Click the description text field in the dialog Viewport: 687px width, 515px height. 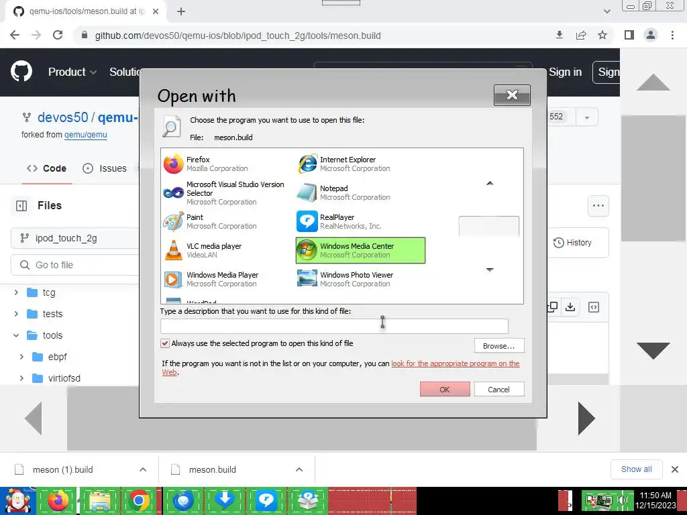334,327
